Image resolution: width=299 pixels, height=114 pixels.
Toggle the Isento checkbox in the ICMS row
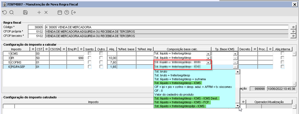(x=90, y=54)
